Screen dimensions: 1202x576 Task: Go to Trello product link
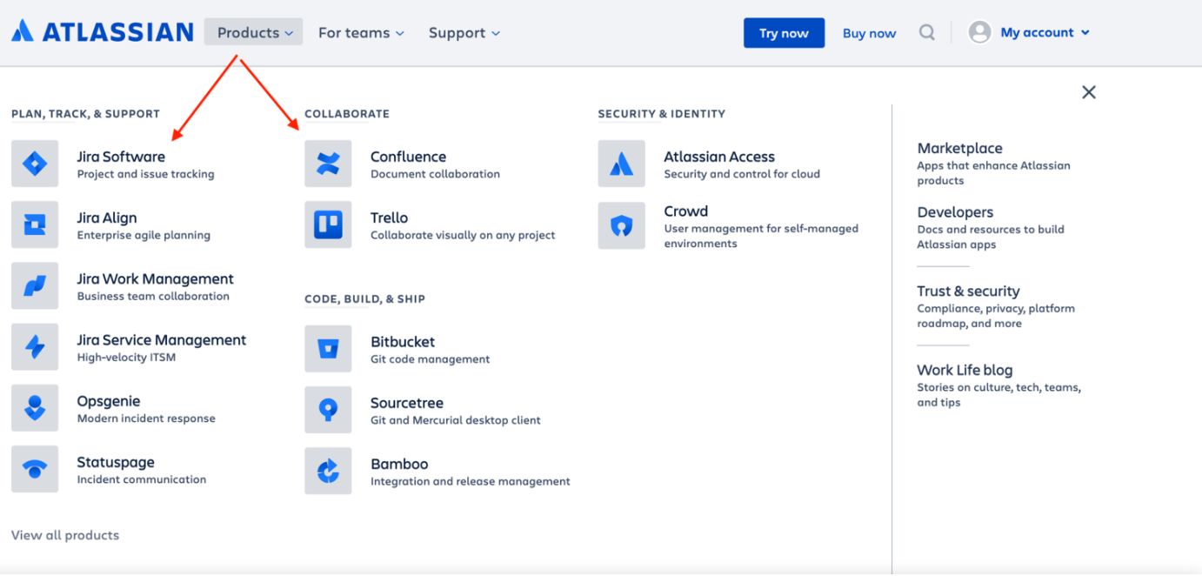pyautogui.click(x=389, y=218)
